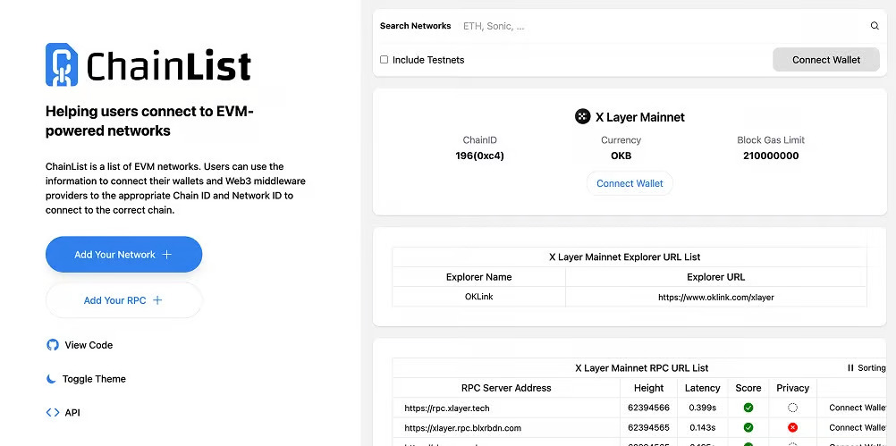
Task: Click green score checkmark for rpc.xlayer.tech
Action: pos(748,408)
